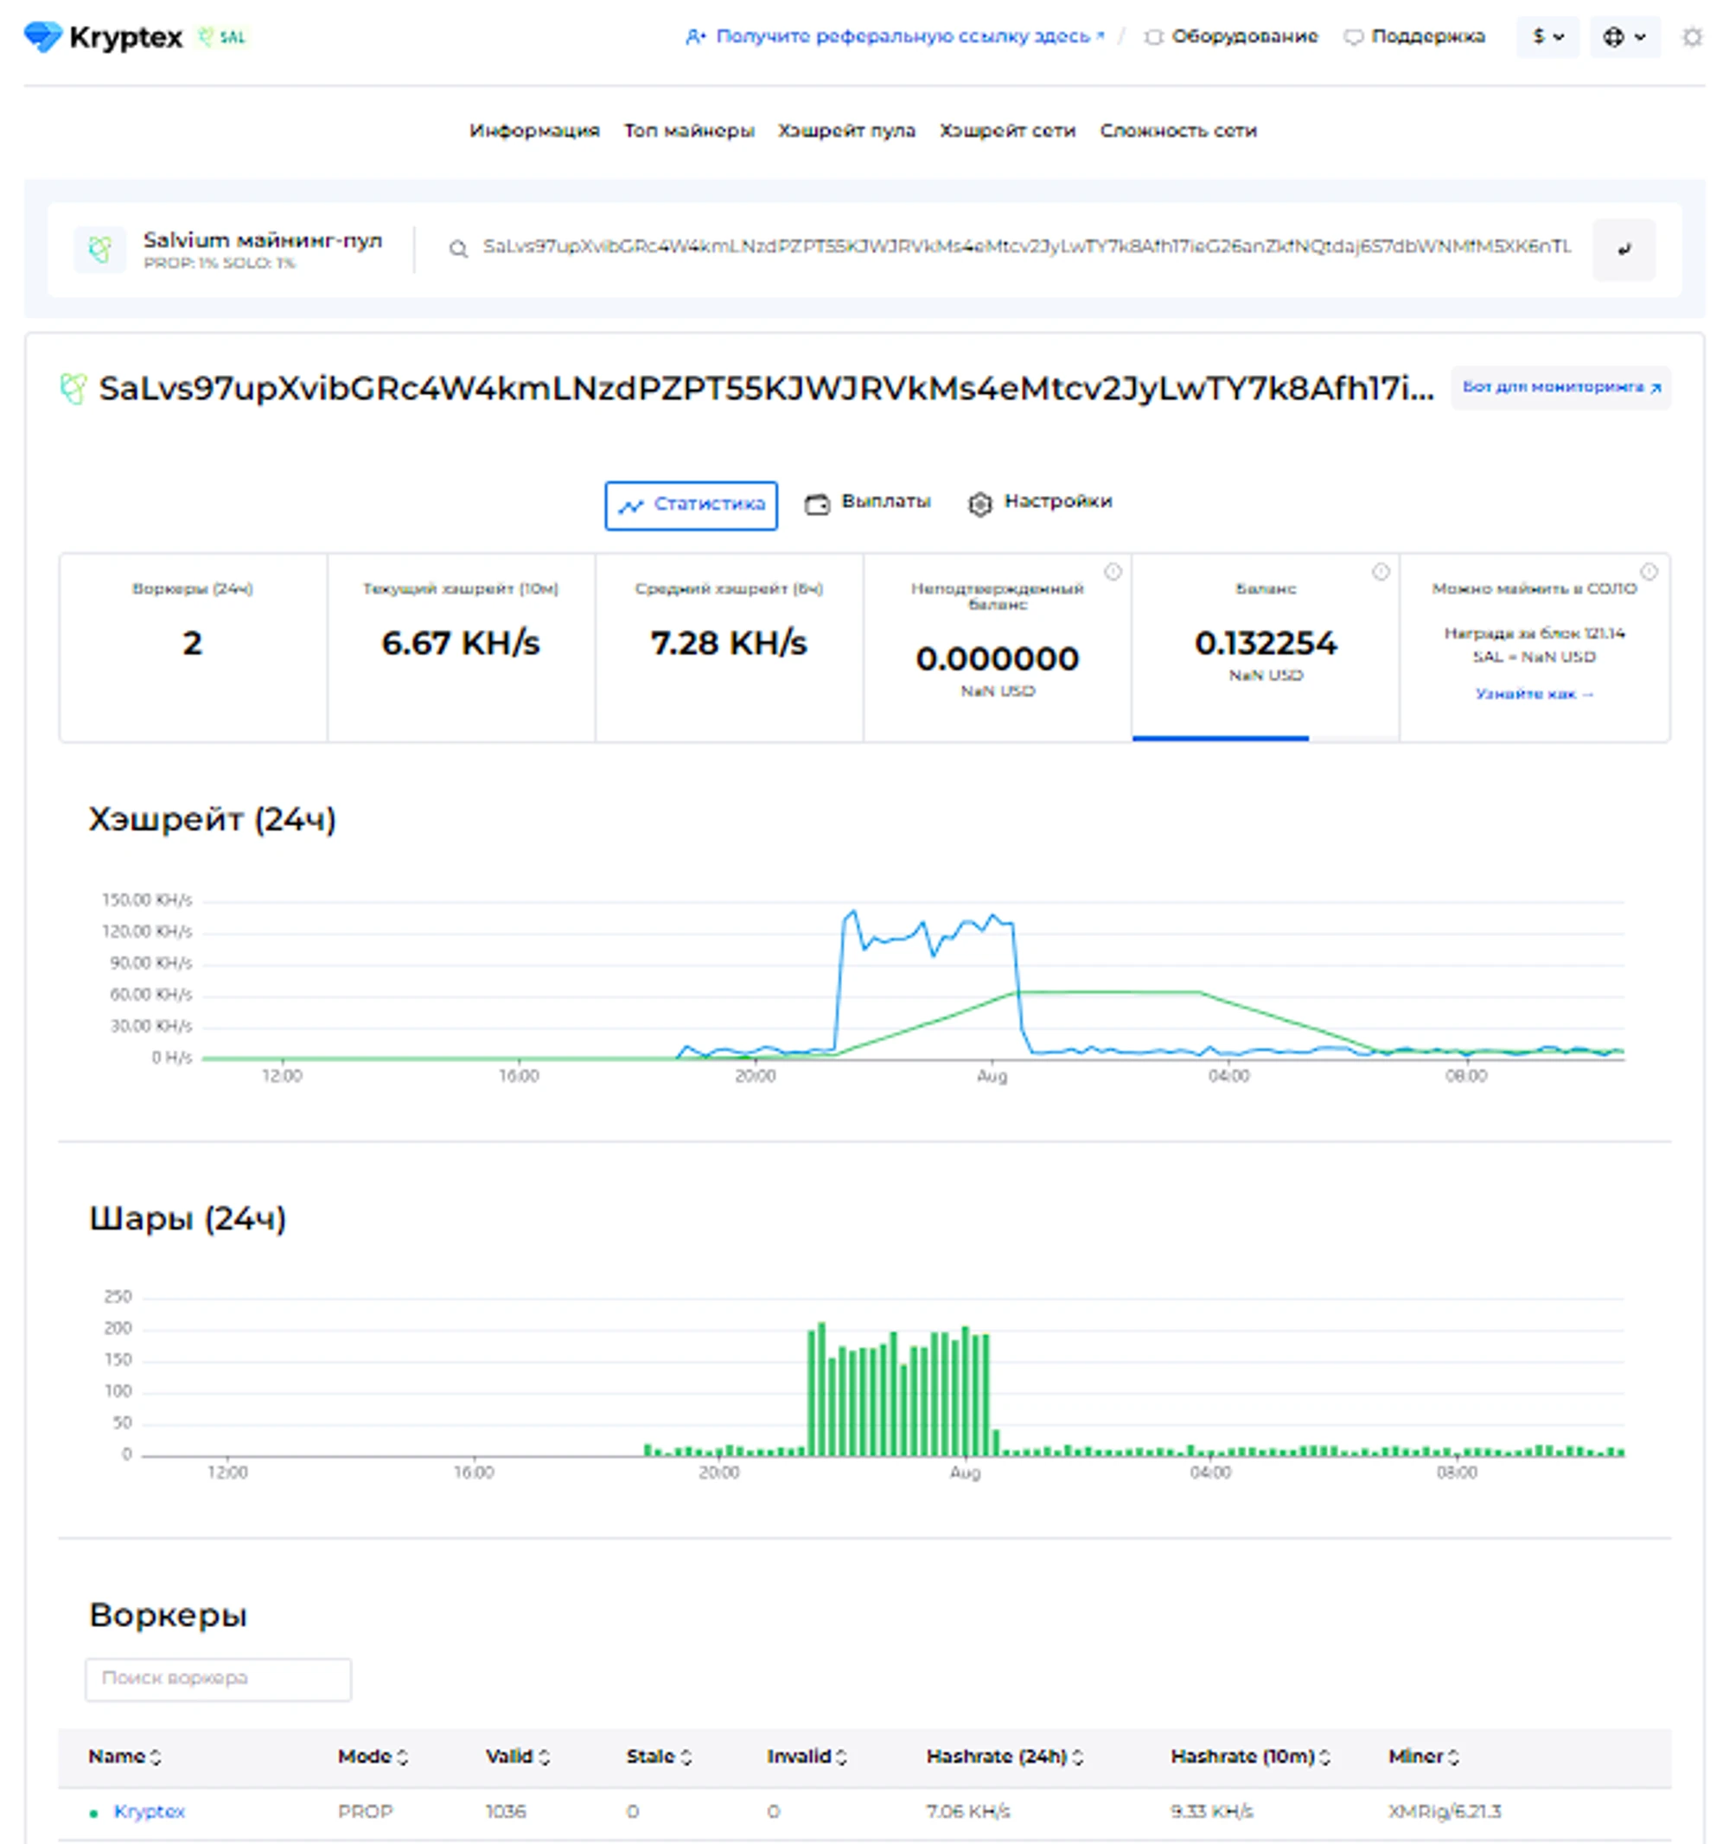The width and height of the screenshot is (1729, 1844).
Task: Click the Salvium pool logo icon
Action: [100, 249]
